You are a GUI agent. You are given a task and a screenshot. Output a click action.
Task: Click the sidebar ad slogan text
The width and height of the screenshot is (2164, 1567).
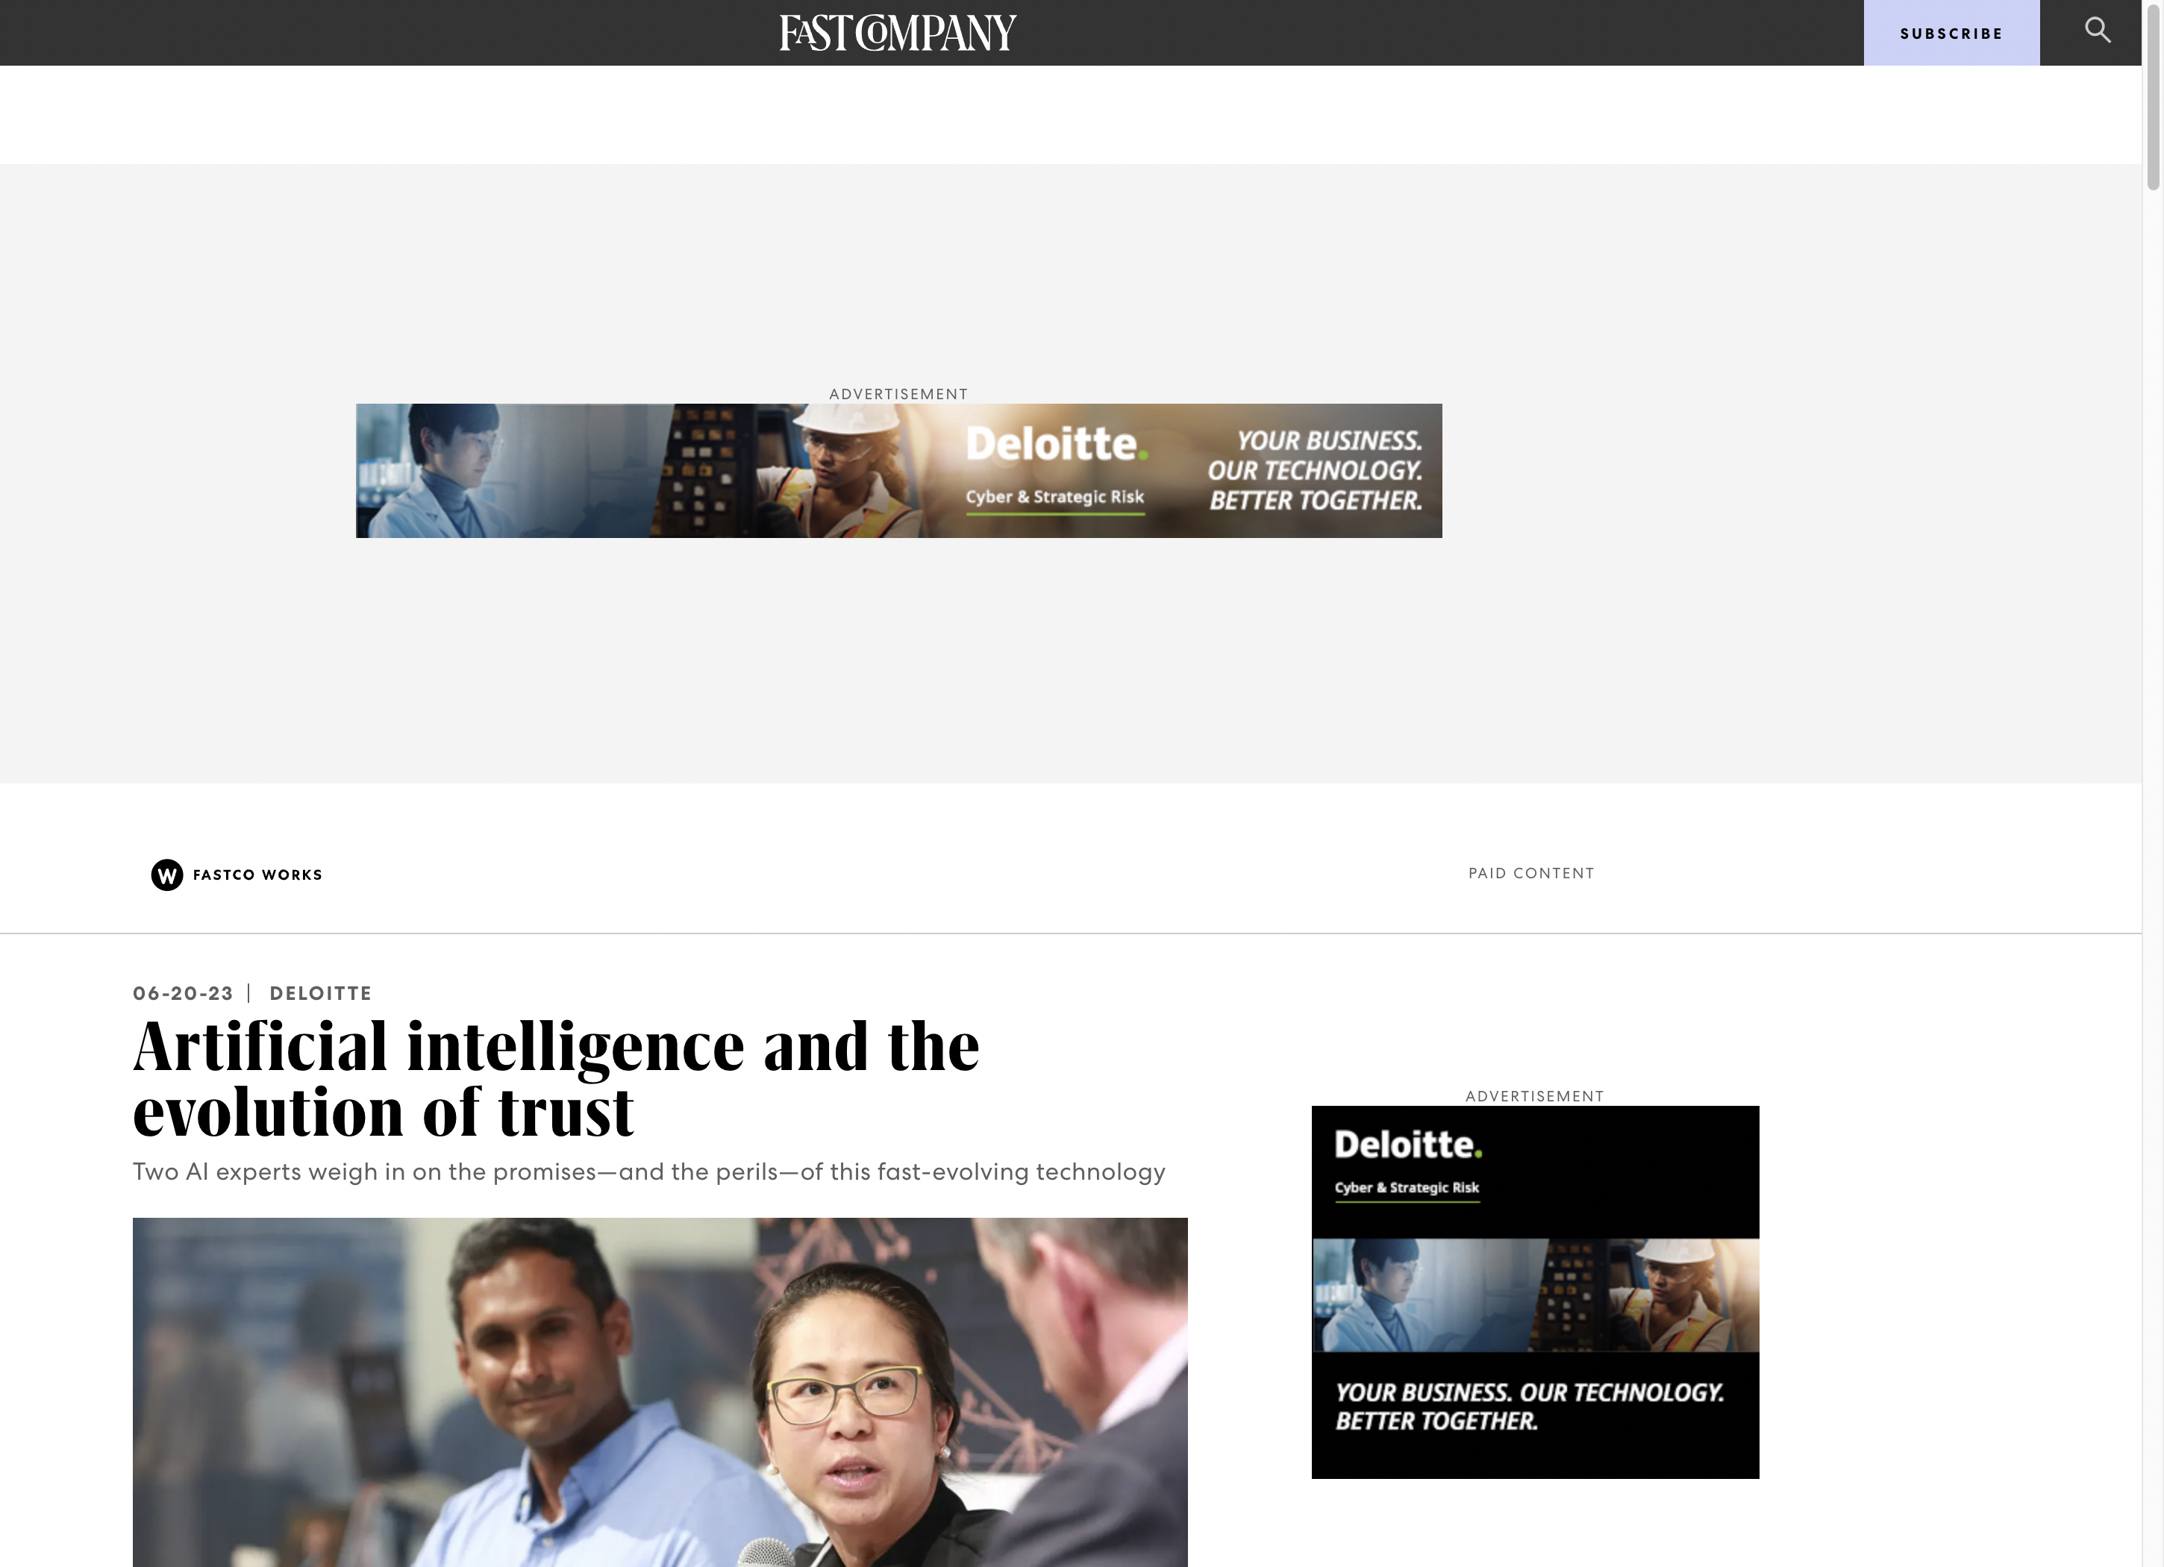[x=1530, y=1407]
